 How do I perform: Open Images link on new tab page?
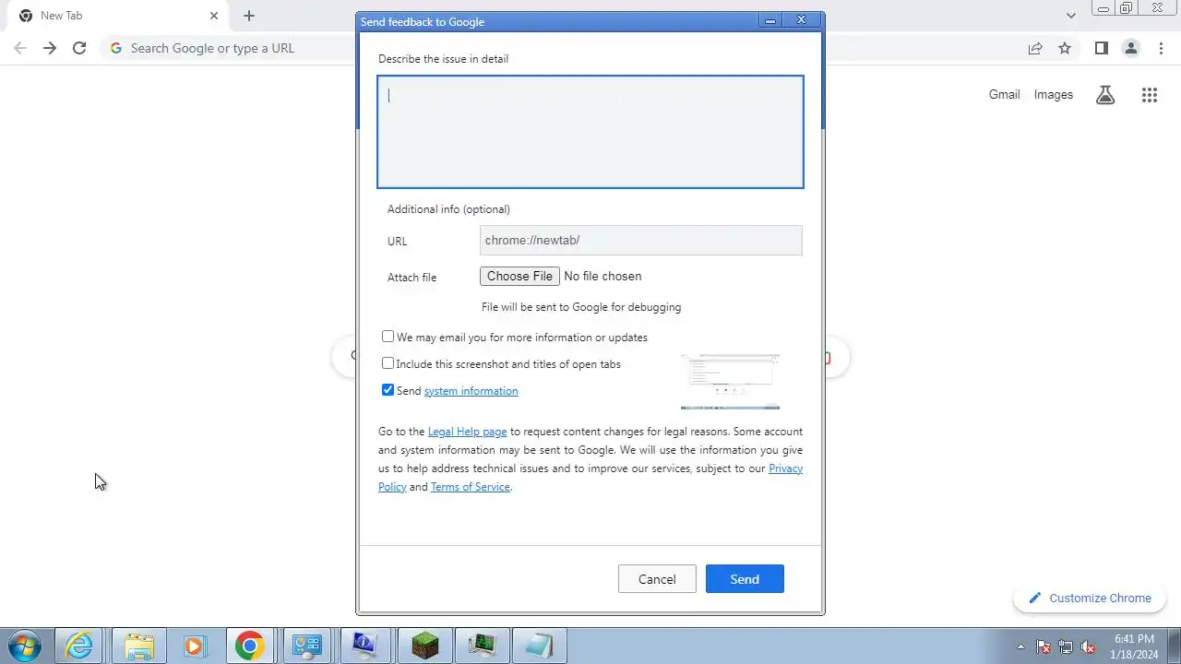point(1054,94)
